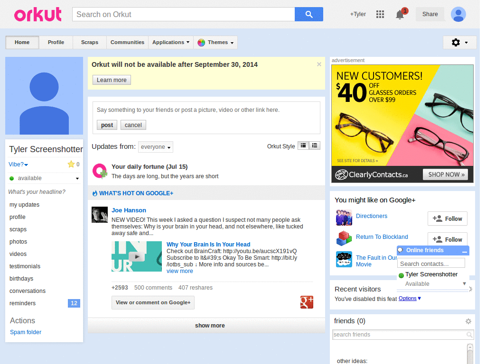486x364 pixels.
Task: Click the red Google+ icon
Action: click(307, 302)
